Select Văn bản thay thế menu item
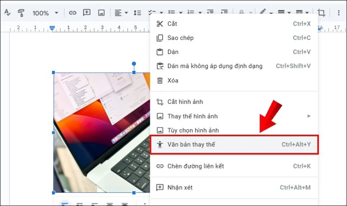 [x=234, y=144]
